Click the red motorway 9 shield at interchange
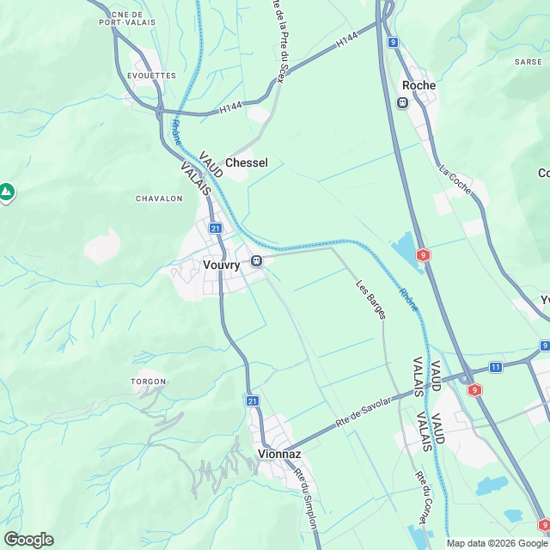550x550 pixels. point(474,389)
